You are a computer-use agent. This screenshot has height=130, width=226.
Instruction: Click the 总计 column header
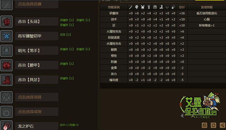coord(182,7)
